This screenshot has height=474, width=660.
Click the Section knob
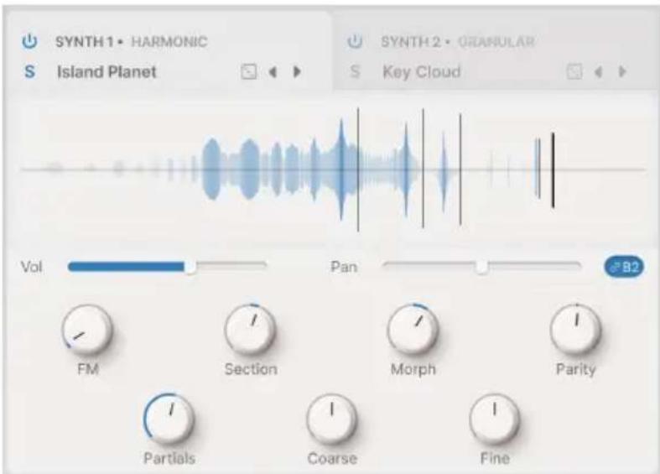[250, 330]
